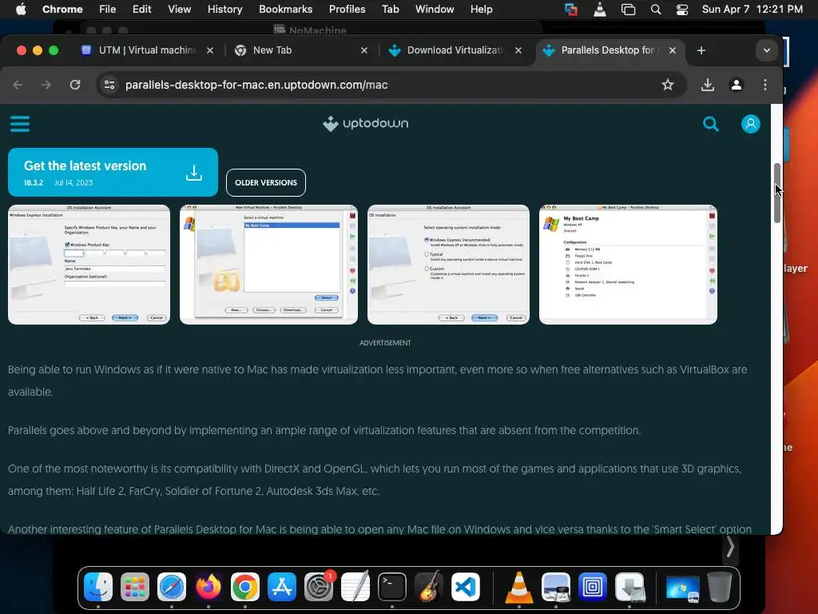Focus the address bar URL
This screenshot has width=818, height=614.
pyautogui.click(x=256, y=85)
